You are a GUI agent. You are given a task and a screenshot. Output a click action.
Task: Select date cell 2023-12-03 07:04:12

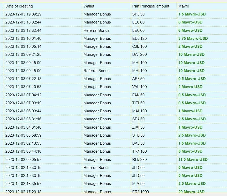point(23,95)
